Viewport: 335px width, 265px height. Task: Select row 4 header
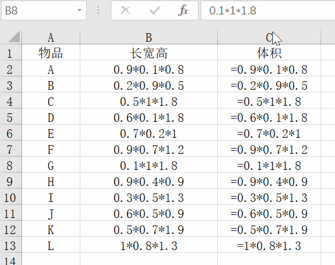point(11,100)
